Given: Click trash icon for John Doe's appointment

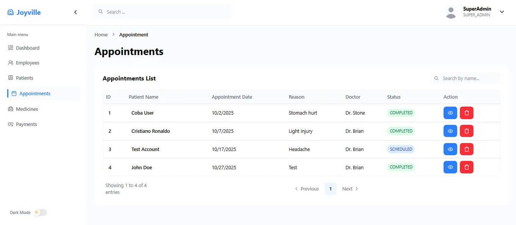Looking at the screenshot, I should tap(466, 167).
